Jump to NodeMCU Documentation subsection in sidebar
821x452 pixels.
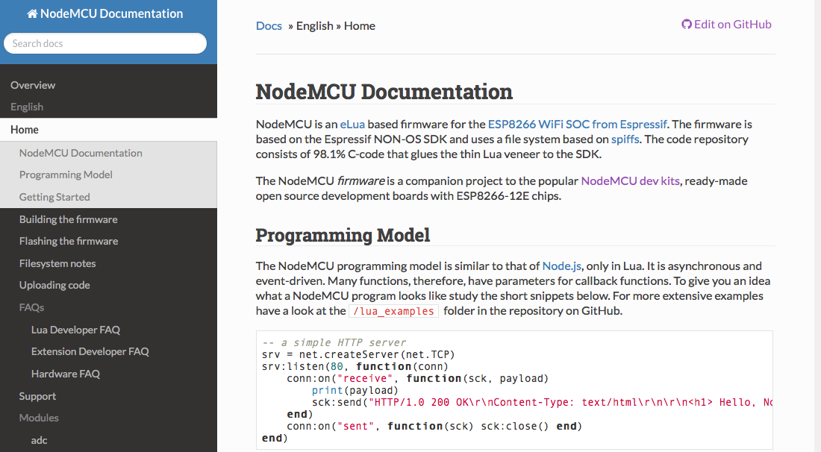[x=81, y=154]
